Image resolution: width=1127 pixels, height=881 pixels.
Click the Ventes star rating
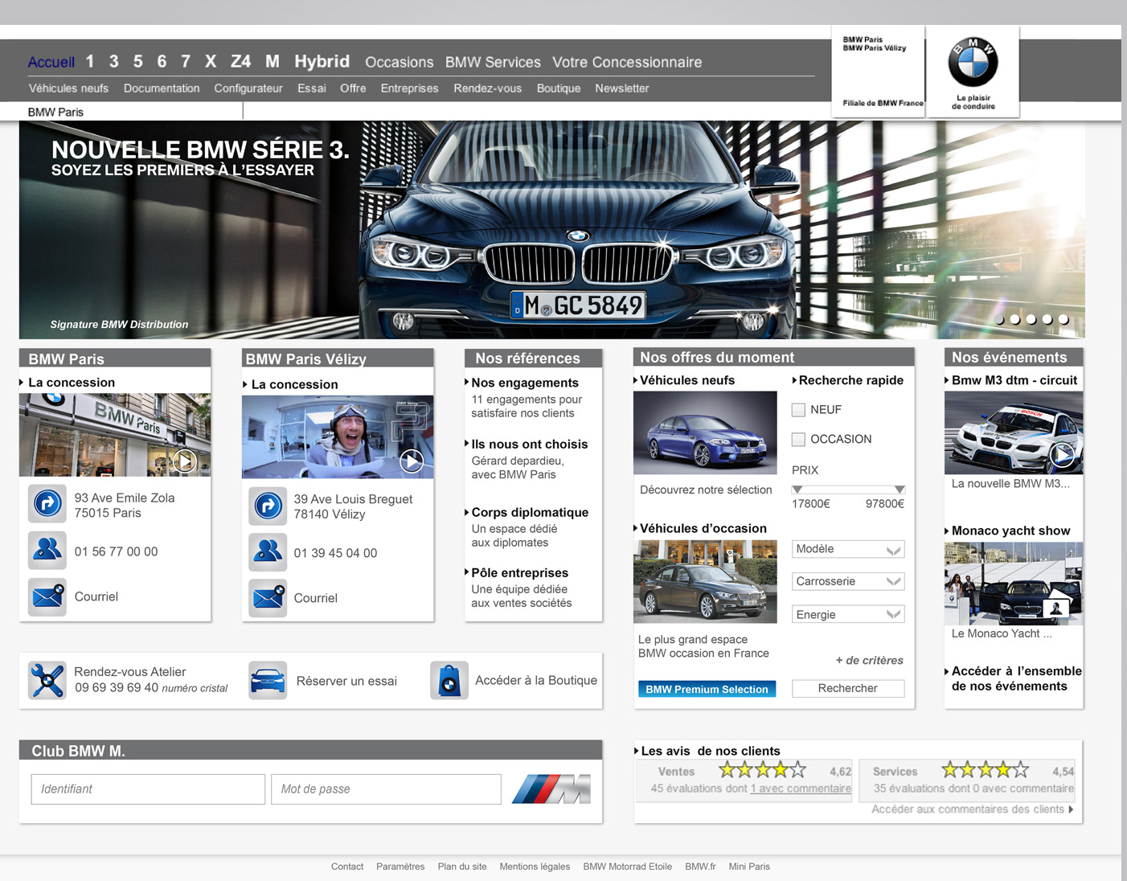point(761,770)
